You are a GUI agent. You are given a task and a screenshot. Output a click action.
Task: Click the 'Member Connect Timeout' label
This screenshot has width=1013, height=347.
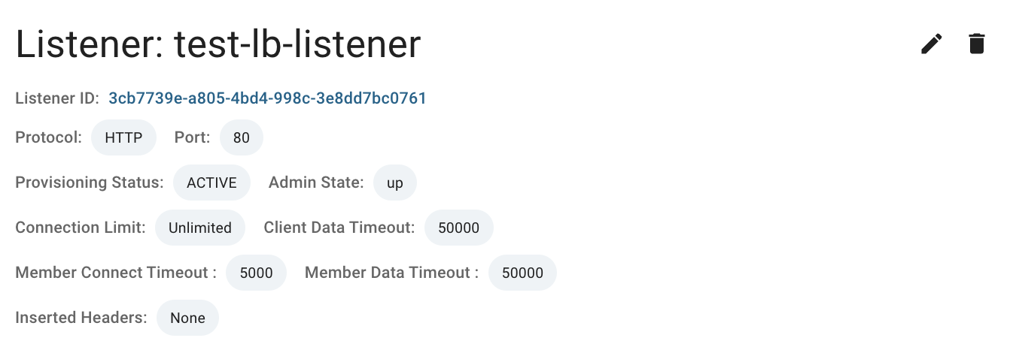pyautogui.click(x=112, y=273)
